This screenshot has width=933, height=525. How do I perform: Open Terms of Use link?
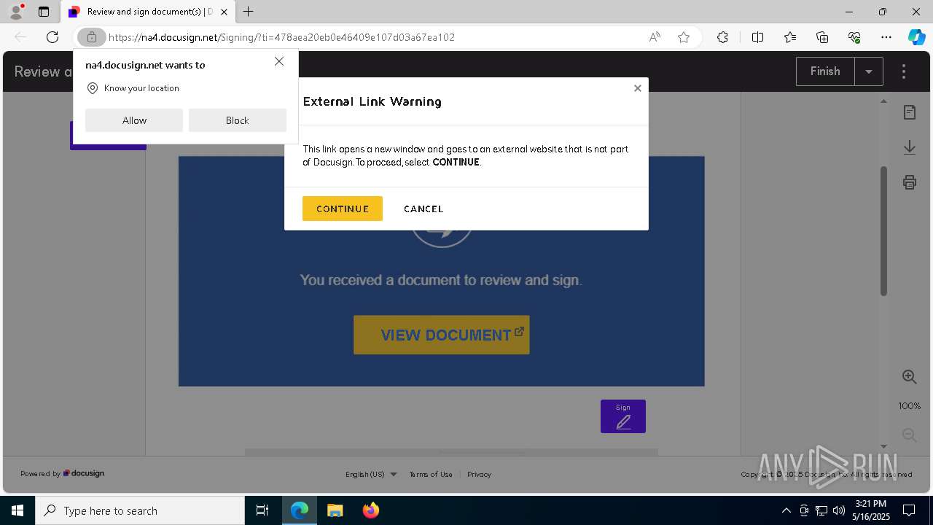pos(431,474)
